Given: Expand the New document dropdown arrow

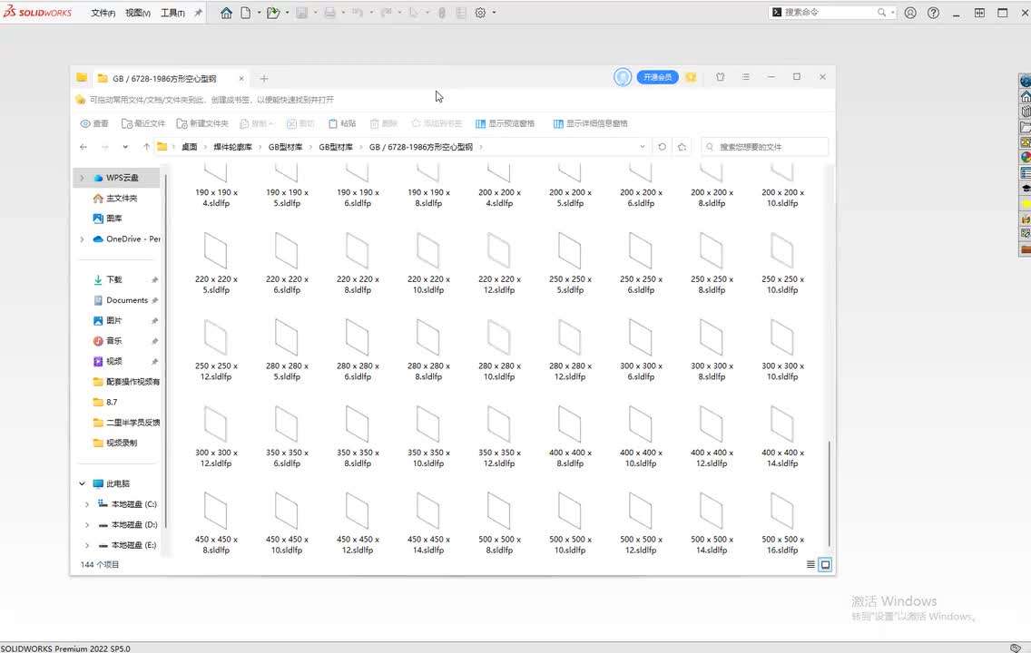Looking at the screenshot, I should tap(259, 13).
